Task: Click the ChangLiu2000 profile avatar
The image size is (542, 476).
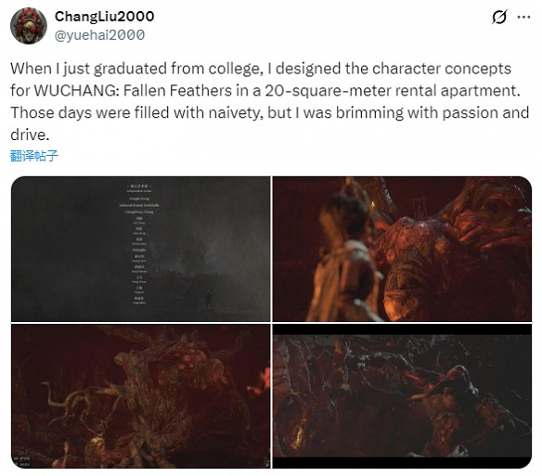Action: tap(29, 26)
